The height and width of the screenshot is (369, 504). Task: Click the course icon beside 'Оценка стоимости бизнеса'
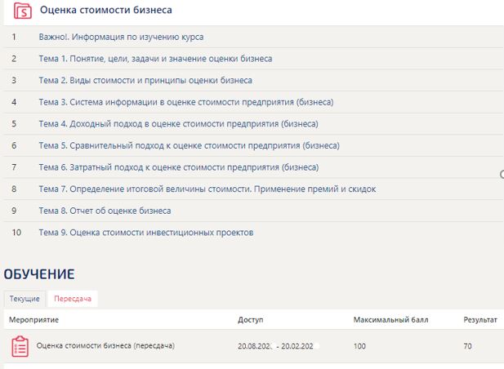(x=24, y=11)
